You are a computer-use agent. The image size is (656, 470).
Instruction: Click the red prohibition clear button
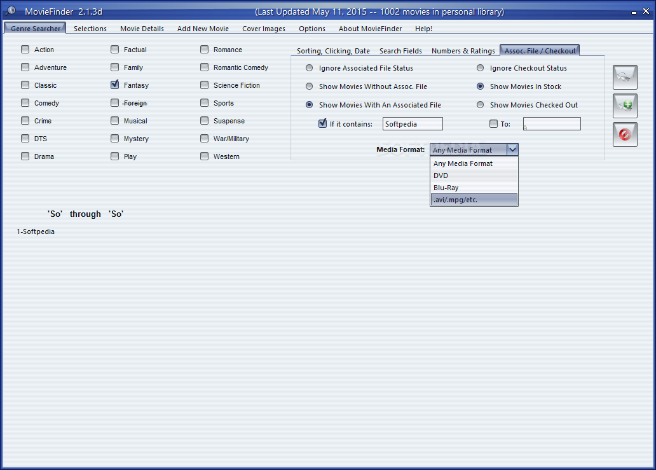(625, 134)
